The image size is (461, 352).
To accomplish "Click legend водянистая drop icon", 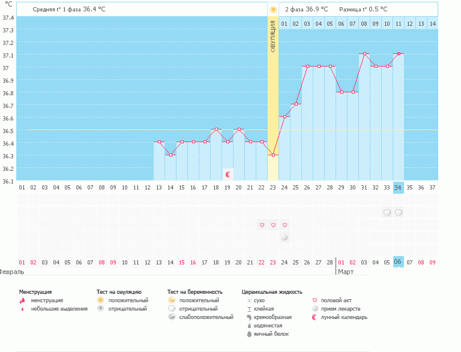I will (249, 326).
